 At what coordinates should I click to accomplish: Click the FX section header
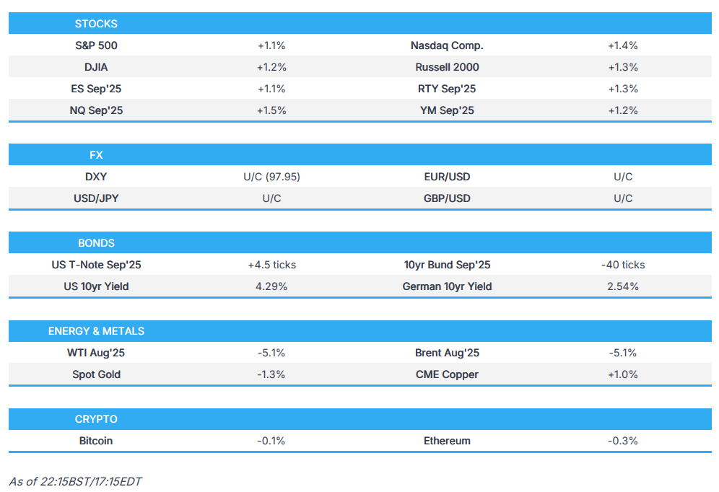pyautogui.click(x=96, y=155)
